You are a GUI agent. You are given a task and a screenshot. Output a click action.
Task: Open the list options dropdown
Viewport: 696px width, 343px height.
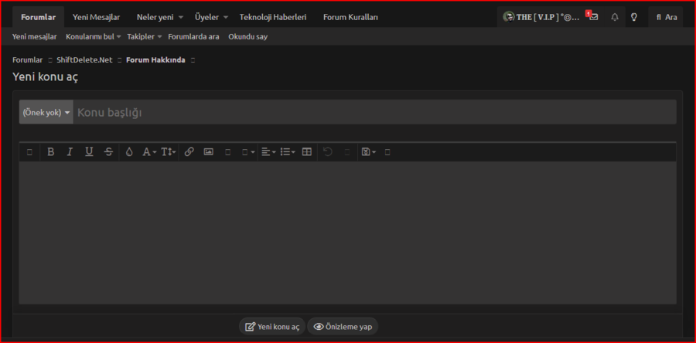coord(288,152)
